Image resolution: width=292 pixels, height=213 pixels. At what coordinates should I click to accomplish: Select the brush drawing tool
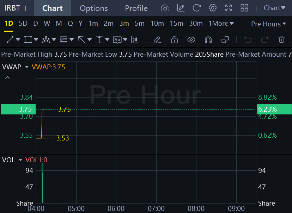pyautogui.click(x=157, y=40)
